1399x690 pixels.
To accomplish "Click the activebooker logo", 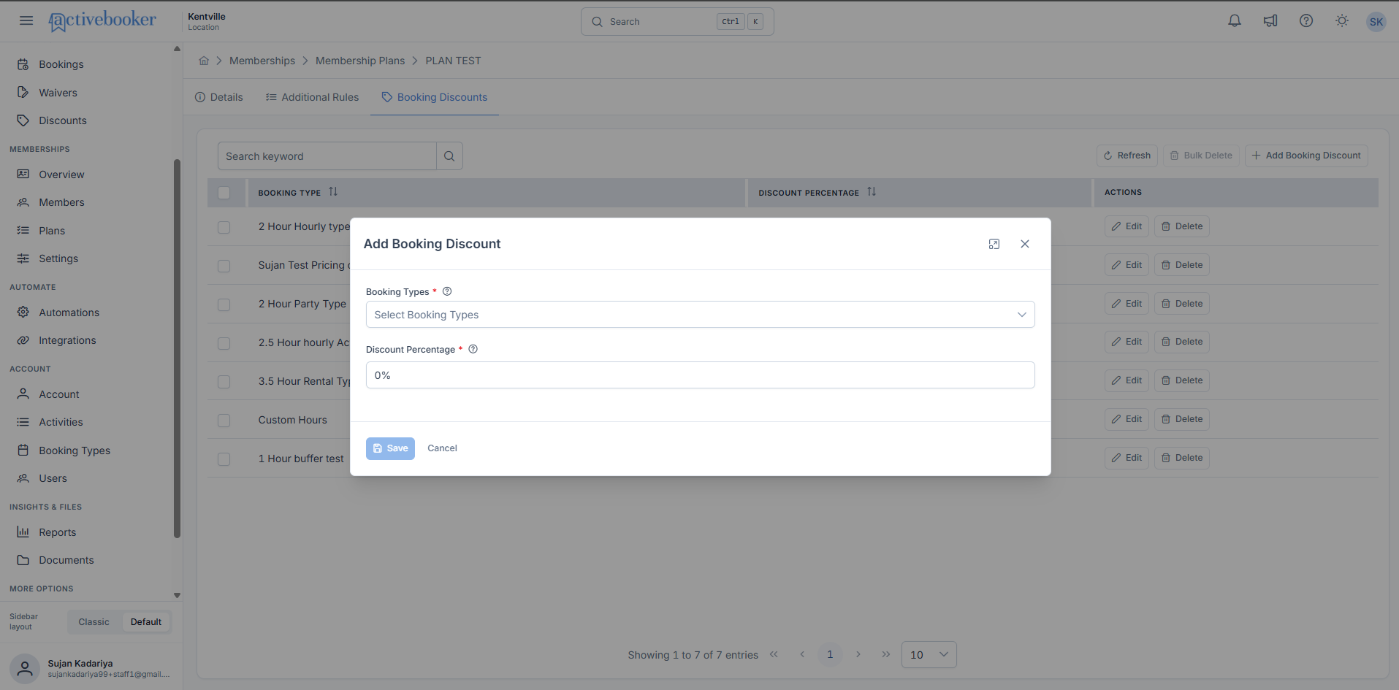I will click(x=102, y=20).
